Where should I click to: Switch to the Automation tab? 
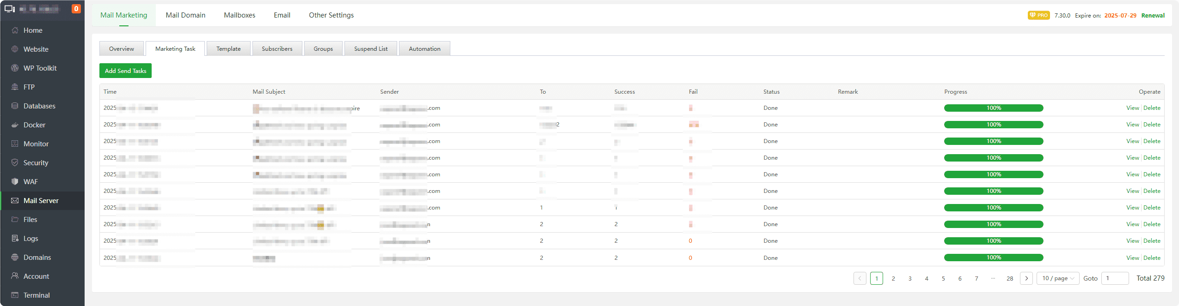424,49
